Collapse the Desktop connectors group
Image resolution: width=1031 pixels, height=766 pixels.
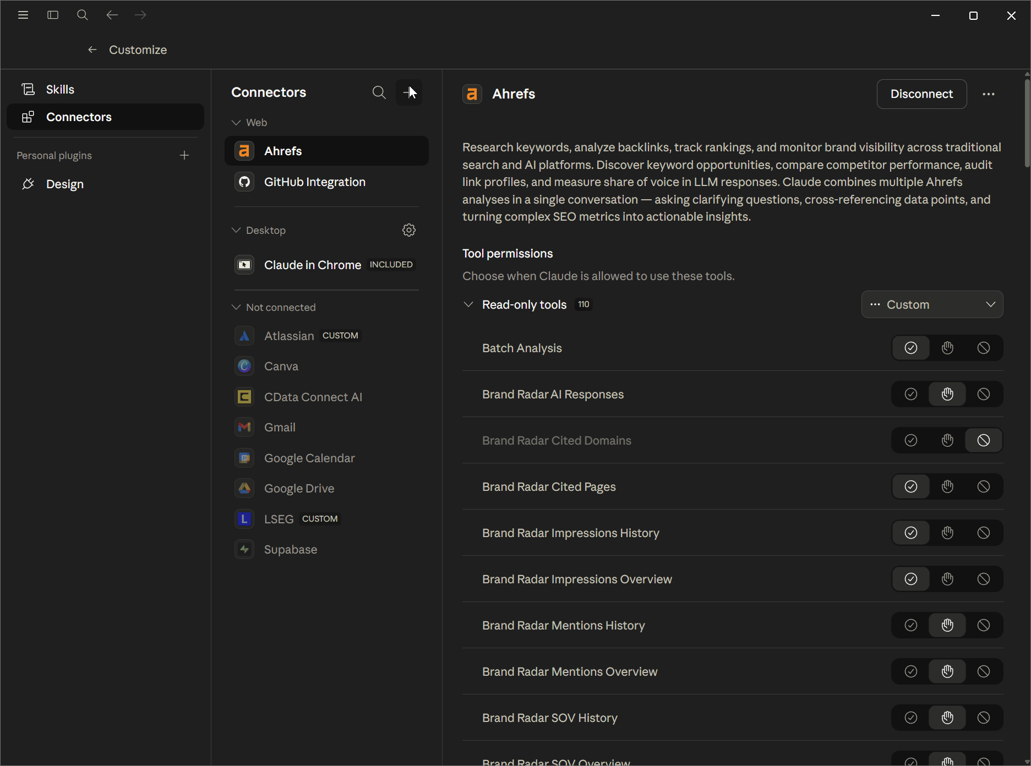tap(236, 230)
